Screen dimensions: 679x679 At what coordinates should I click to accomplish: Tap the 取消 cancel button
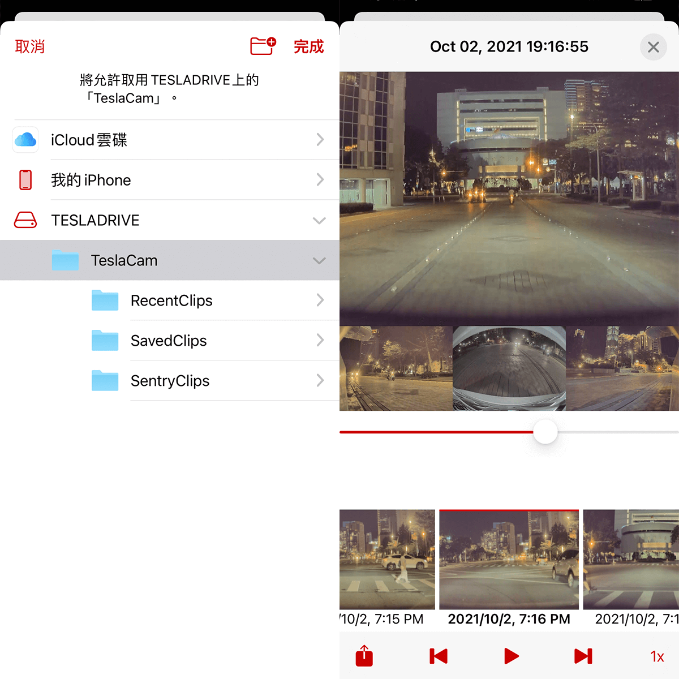point(30,46)
